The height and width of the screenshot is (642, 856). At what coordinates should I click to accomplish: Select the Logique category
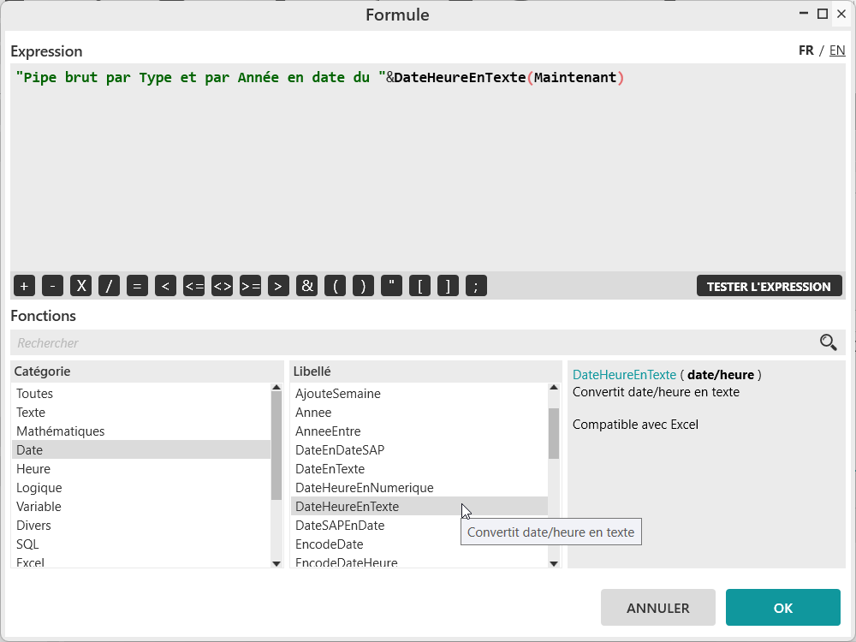[39, 488]
